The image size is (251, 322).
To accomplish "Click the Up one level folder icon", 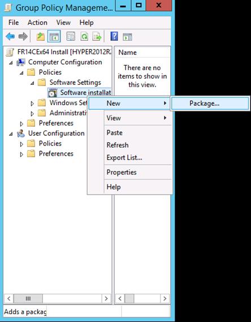I will (x=41, y=37).
